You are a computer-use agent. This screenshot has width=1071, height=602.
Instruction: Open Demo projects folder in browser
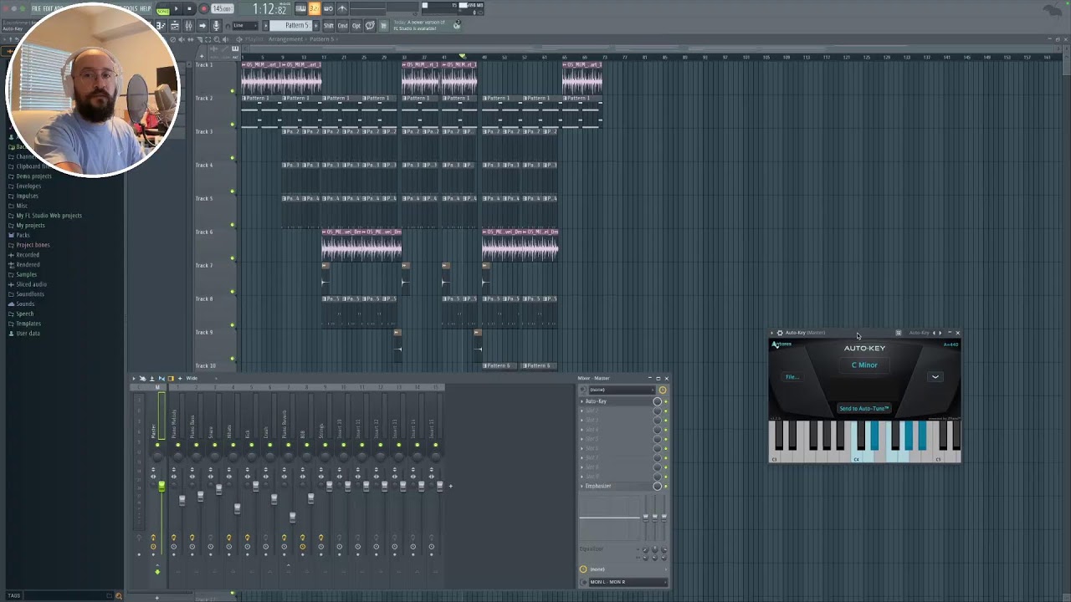tap(33, 176)
